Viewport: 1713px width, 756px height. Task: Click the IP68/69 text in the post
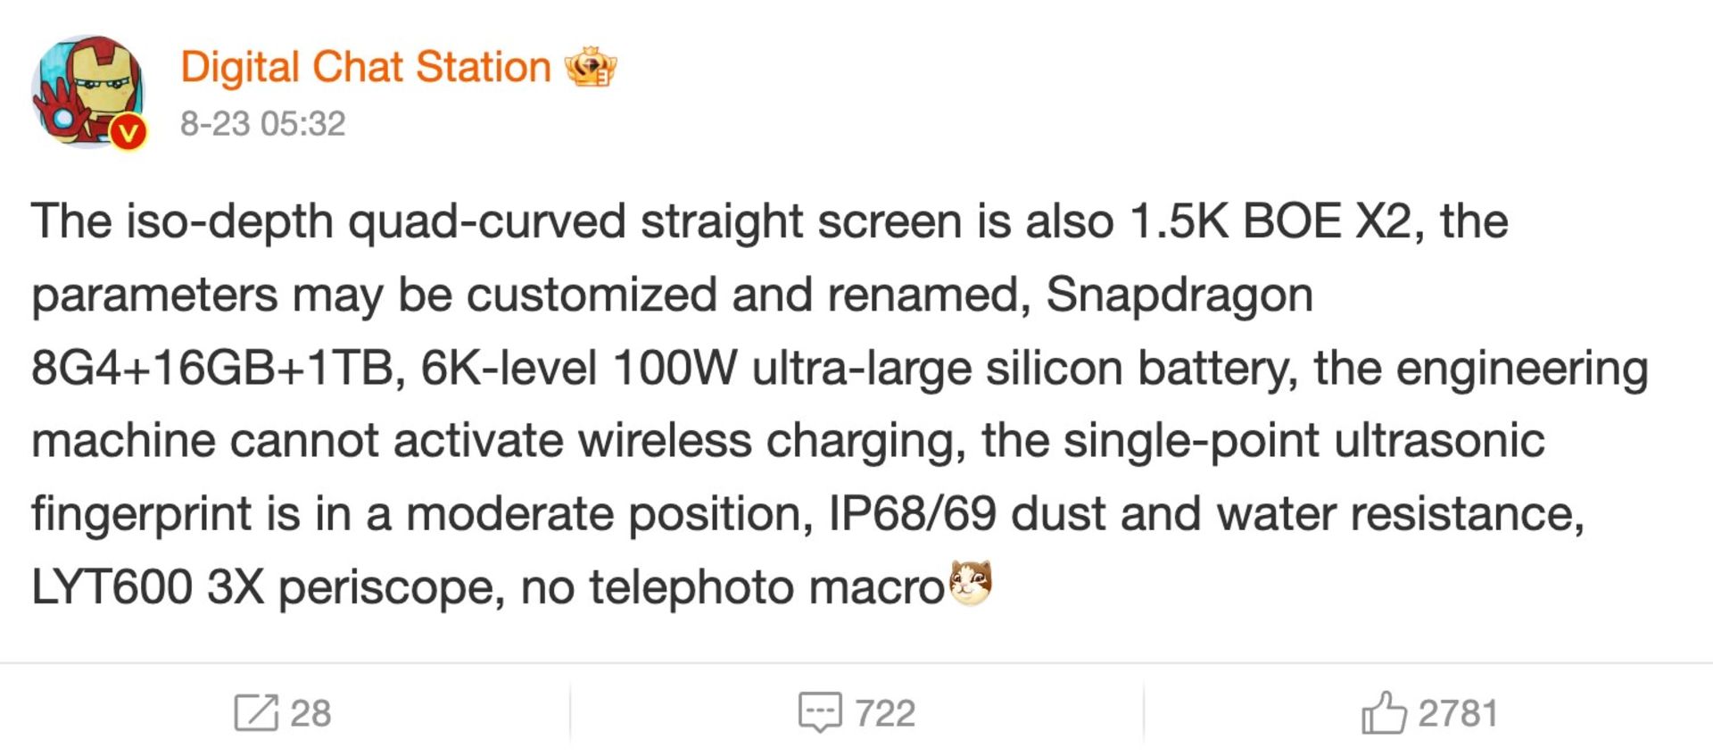912,514
